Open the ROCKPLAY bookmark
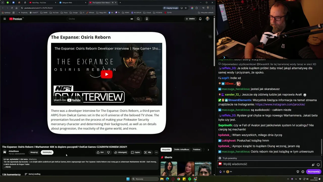Image resolution: width=323 pixels, height=182 pixels. coord(136,12)
